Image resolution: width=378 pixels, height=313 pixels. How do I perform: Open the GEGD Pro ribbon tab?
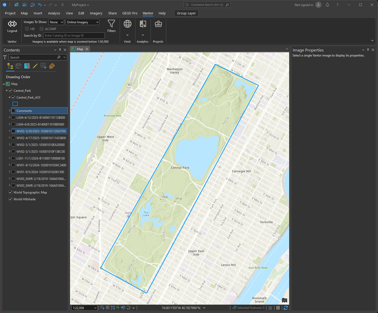[130, 13]
